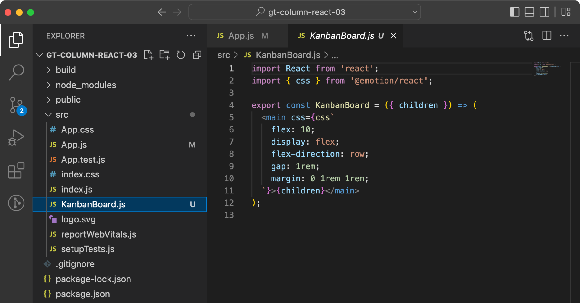Open Source Control view with 2 changes
The width and height of the screenshot is (580, 303).
[17, 106]
